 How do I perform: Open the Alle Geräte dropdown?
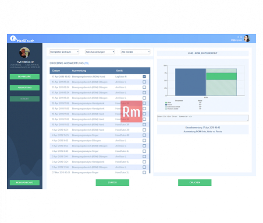click(x=135, y=52)
